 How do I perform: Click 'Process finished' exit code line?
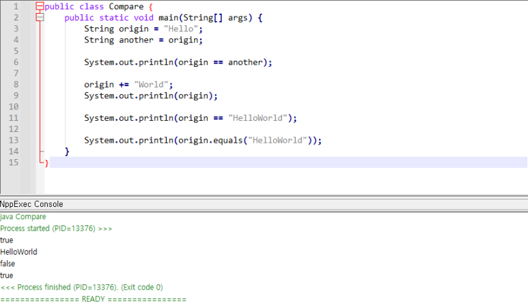81,287
